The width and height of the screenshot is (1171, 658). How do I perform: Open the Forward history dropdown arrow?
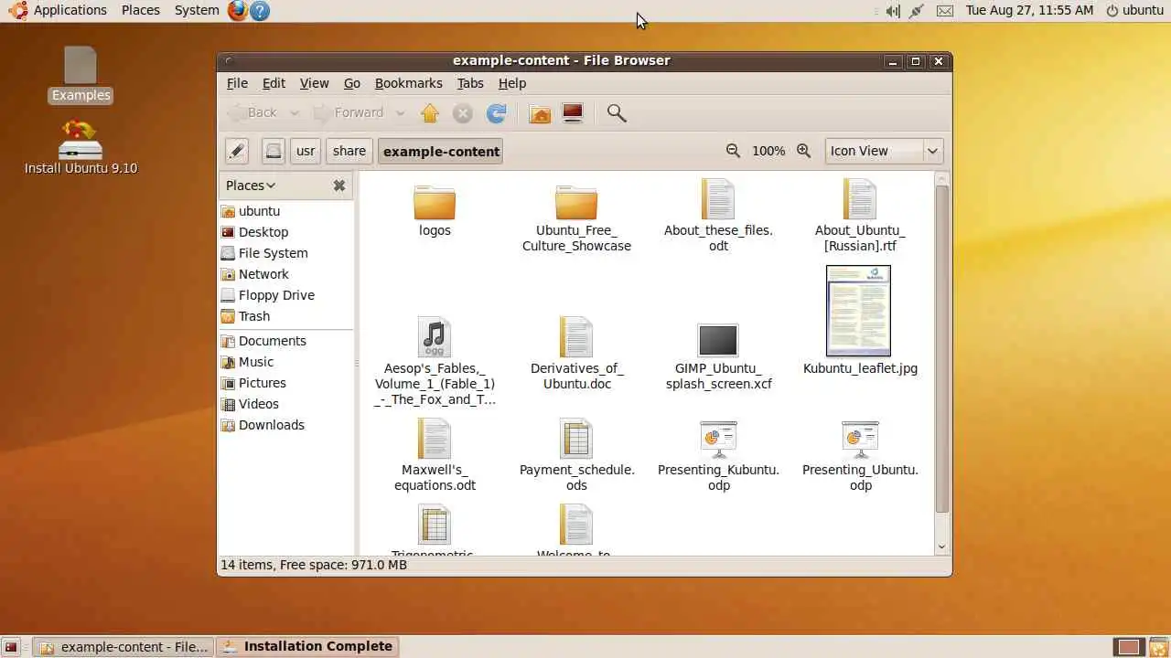[401, 113]
